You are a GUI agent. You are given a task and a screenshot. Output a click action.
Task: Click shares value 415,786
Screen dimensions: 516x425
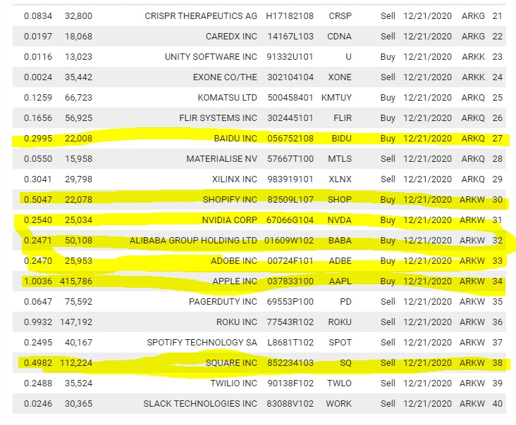point(76,281)
